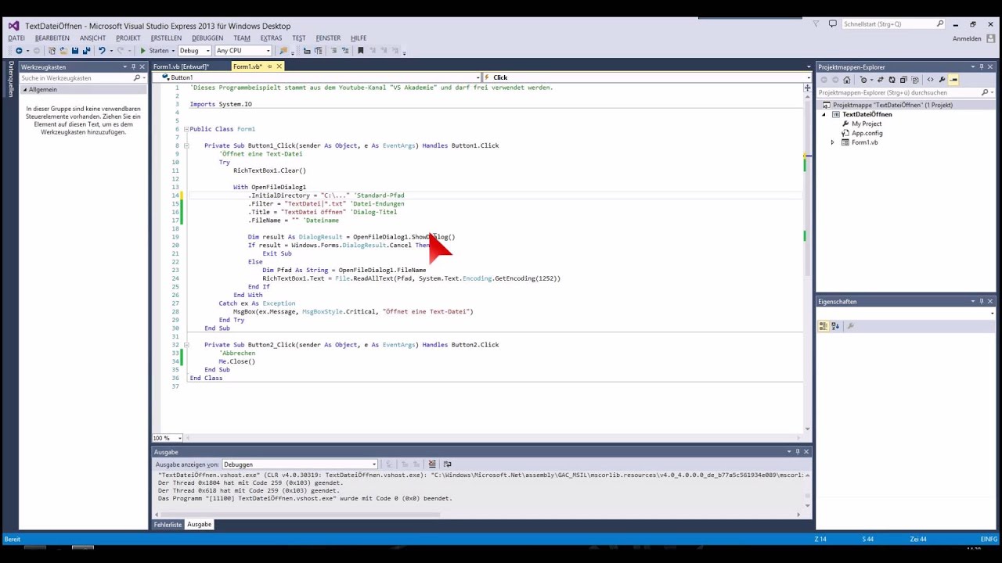Click the Navigate Backward toolbar icon
The height and width of the screenshot is (563, 1002).
coord(19,51)
